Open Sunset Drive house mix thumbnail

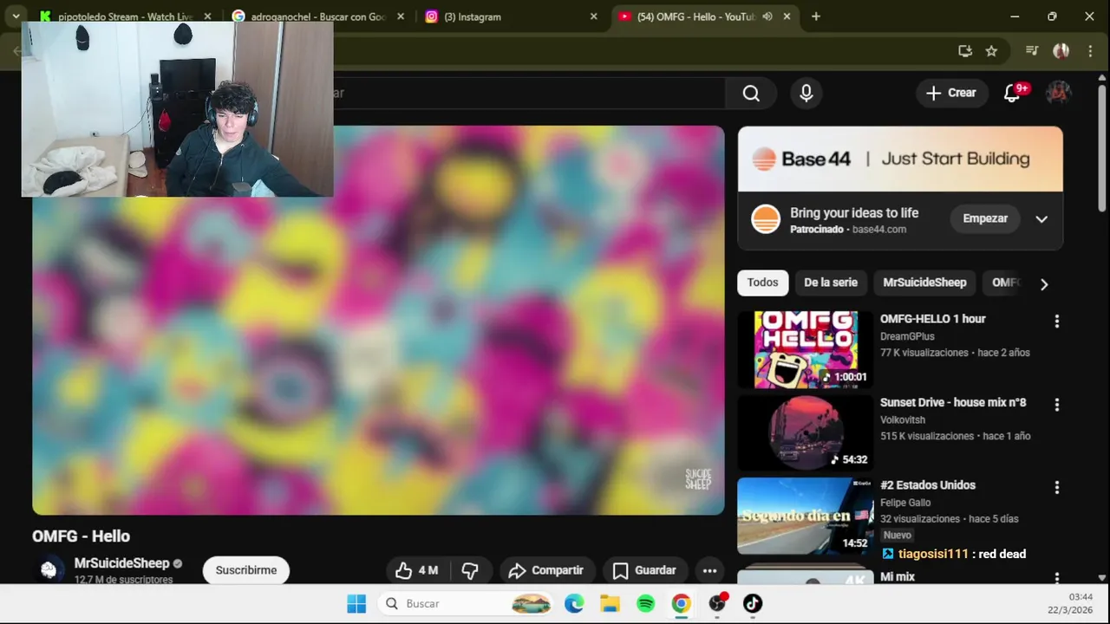[x=806, y=432]
